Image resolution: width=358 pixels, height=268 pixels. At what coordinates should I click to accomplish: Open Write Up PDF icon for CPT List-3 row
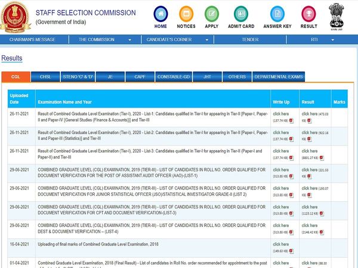coord(291,214)
